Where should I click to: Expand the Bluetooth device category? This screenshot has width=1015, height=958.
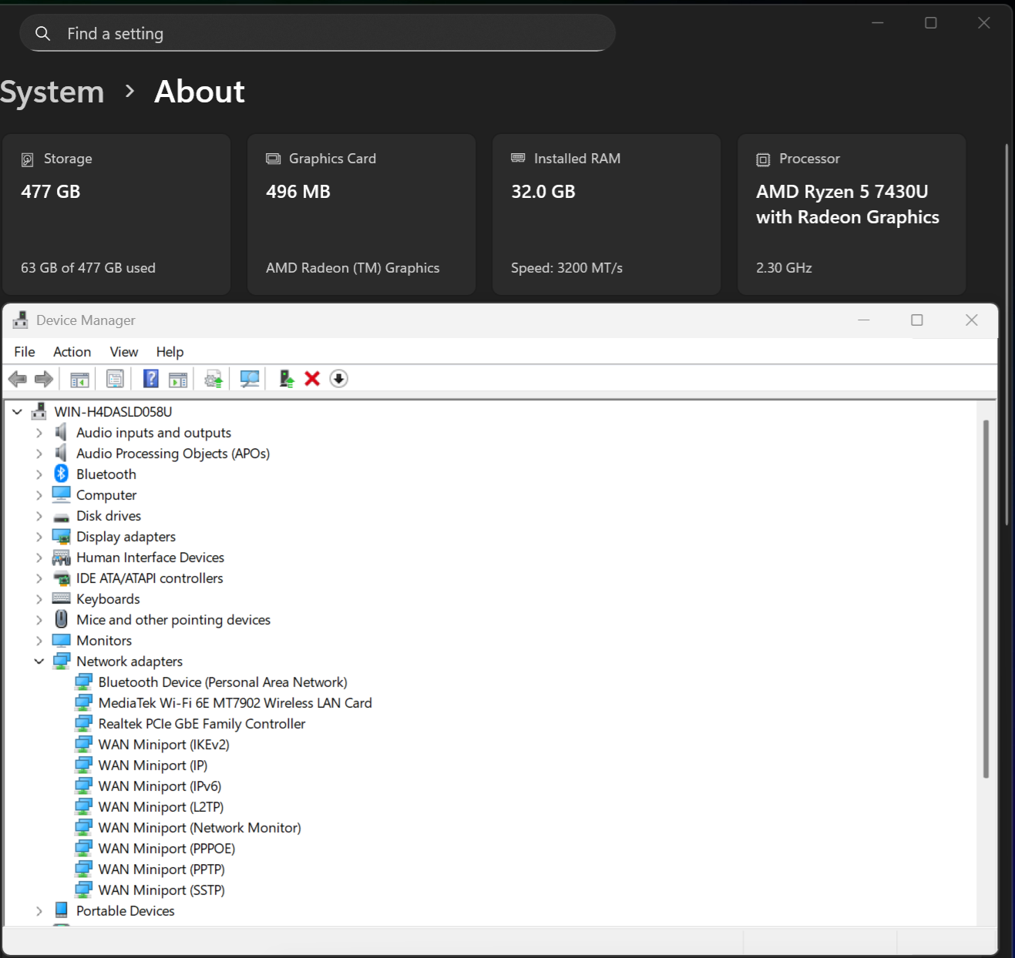[39, 474]
